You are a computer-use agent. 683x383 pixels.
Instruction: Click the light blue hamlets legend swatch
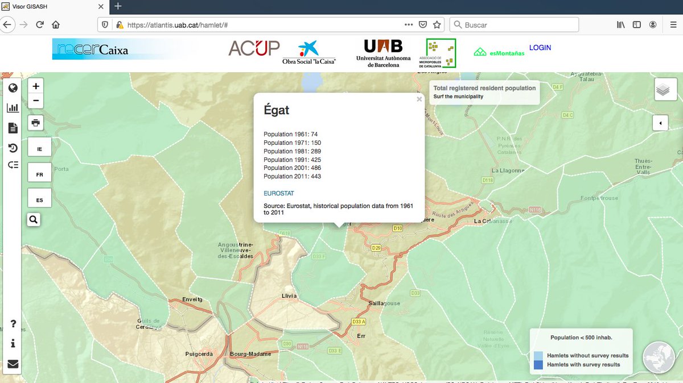pyautogui.click(x=538, y=356)
